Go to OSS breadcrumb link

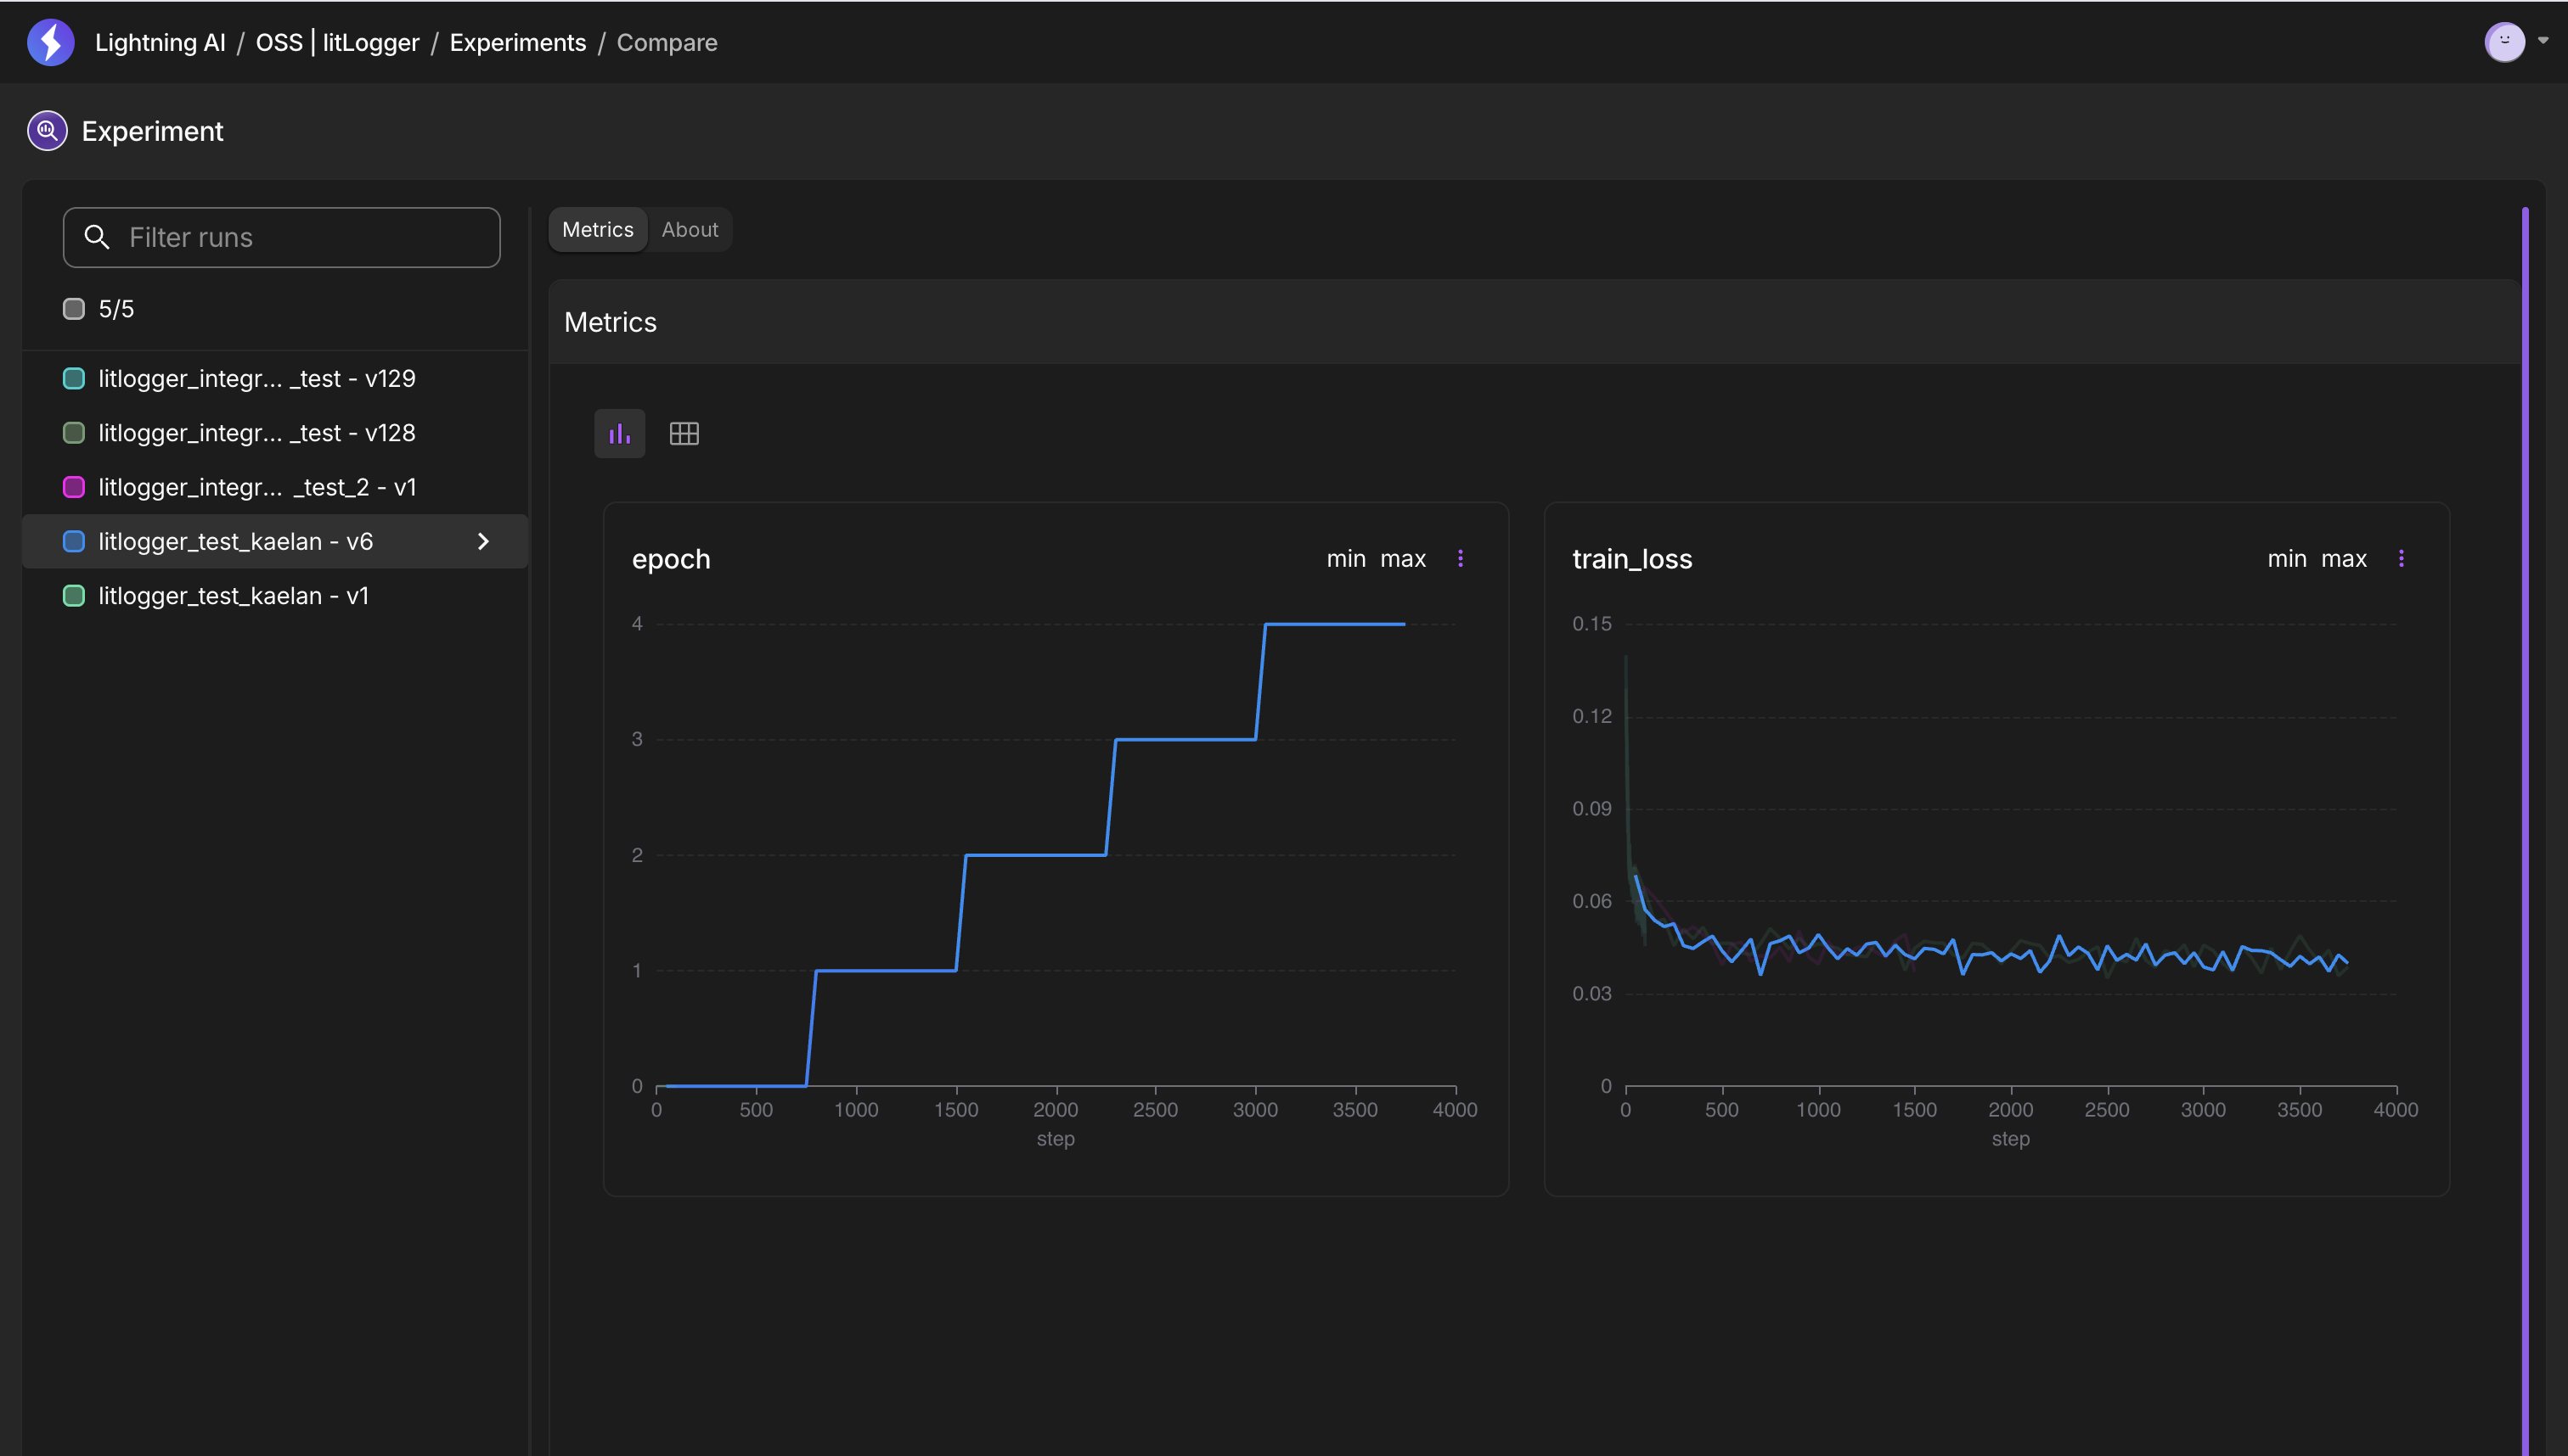279,42
